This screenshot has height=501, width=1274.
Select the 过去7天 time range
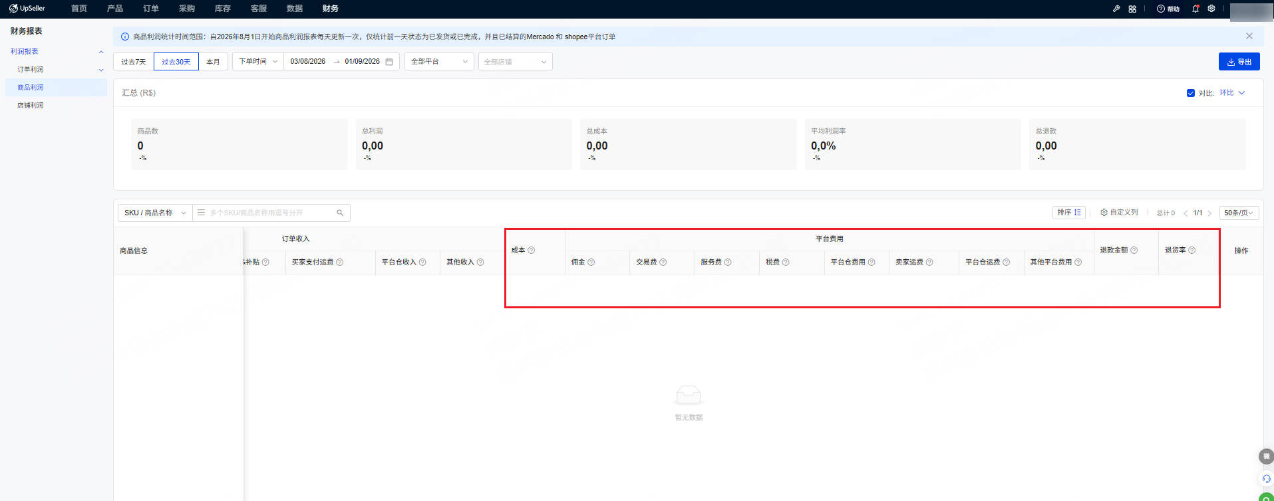point(133,62)
